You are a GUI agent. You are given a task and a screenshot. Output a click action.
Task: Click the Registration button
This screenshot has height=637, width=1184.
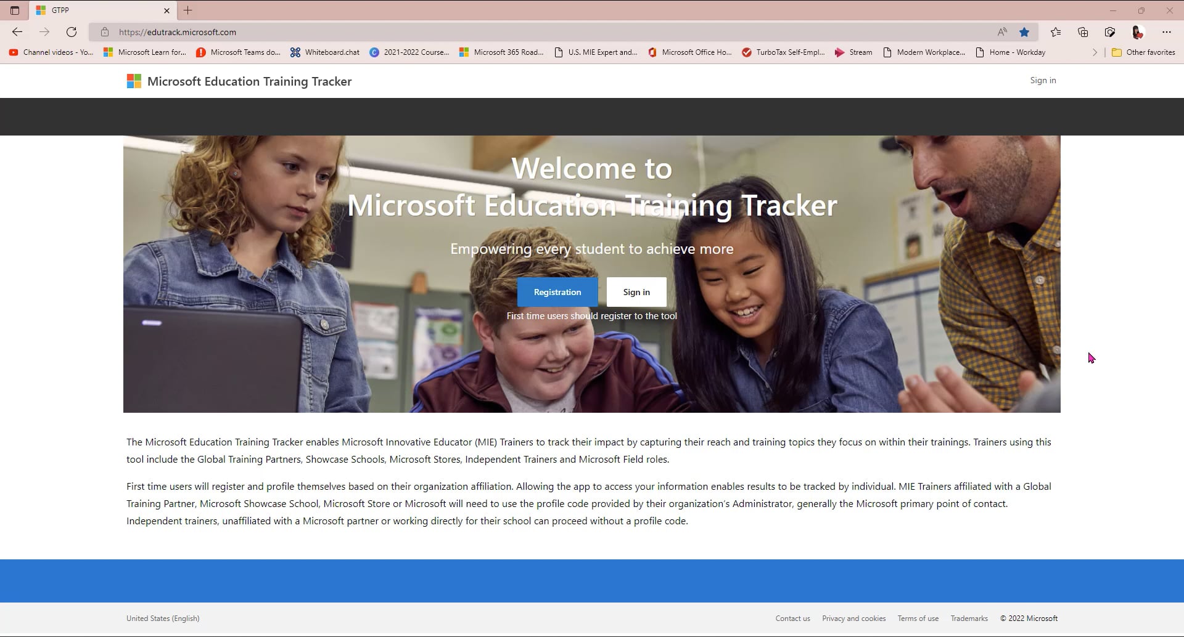coord(557,291)
